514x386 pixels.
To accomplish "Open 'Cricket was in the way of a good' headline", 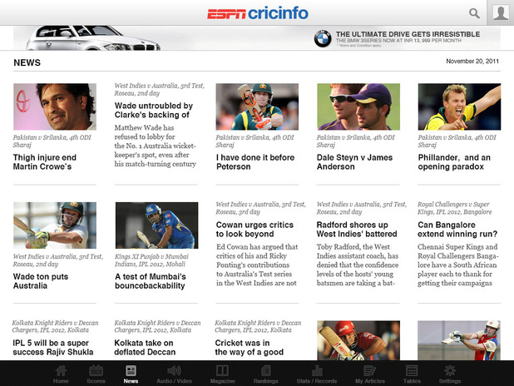I will (x=250, y=347).
